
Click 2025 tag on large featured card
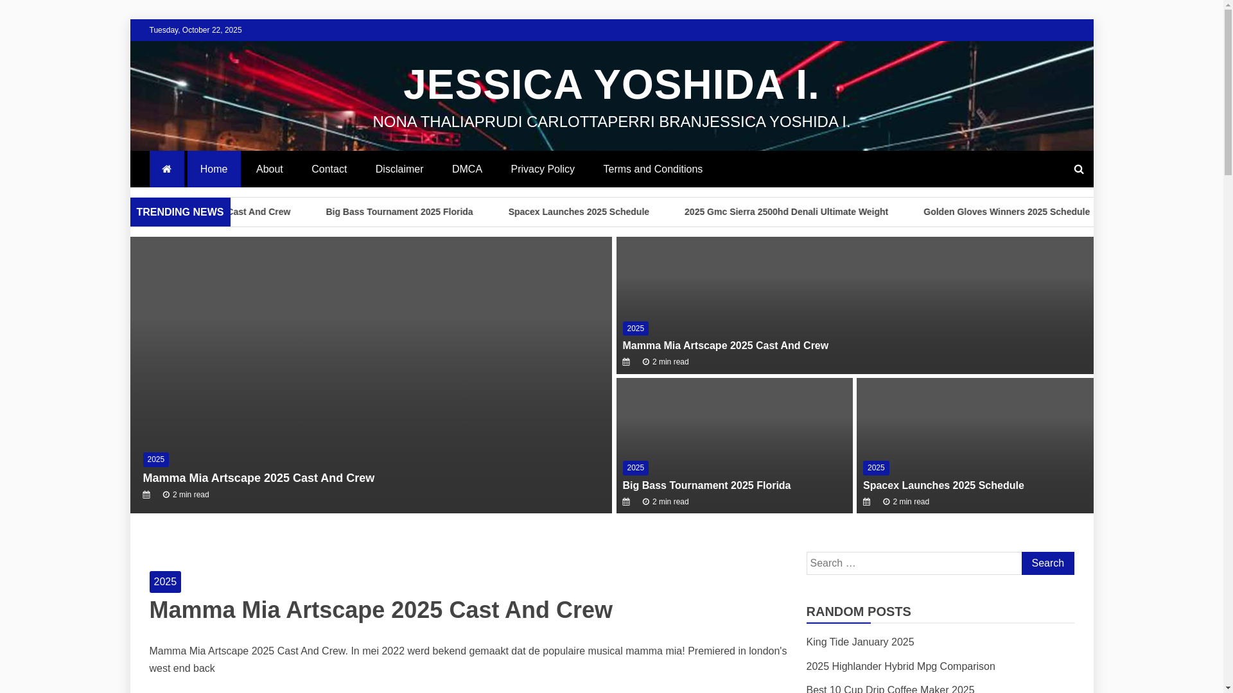156,459
